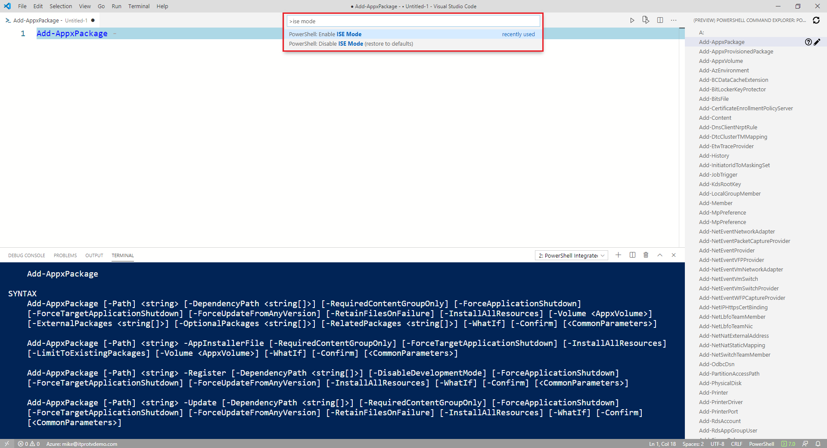
Task: Kill the terminal with trash icon
Action: [646, 255]
